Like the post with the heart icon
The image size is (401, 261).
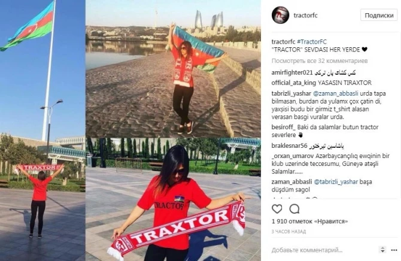pyautogui.click(x=277, y=209)
